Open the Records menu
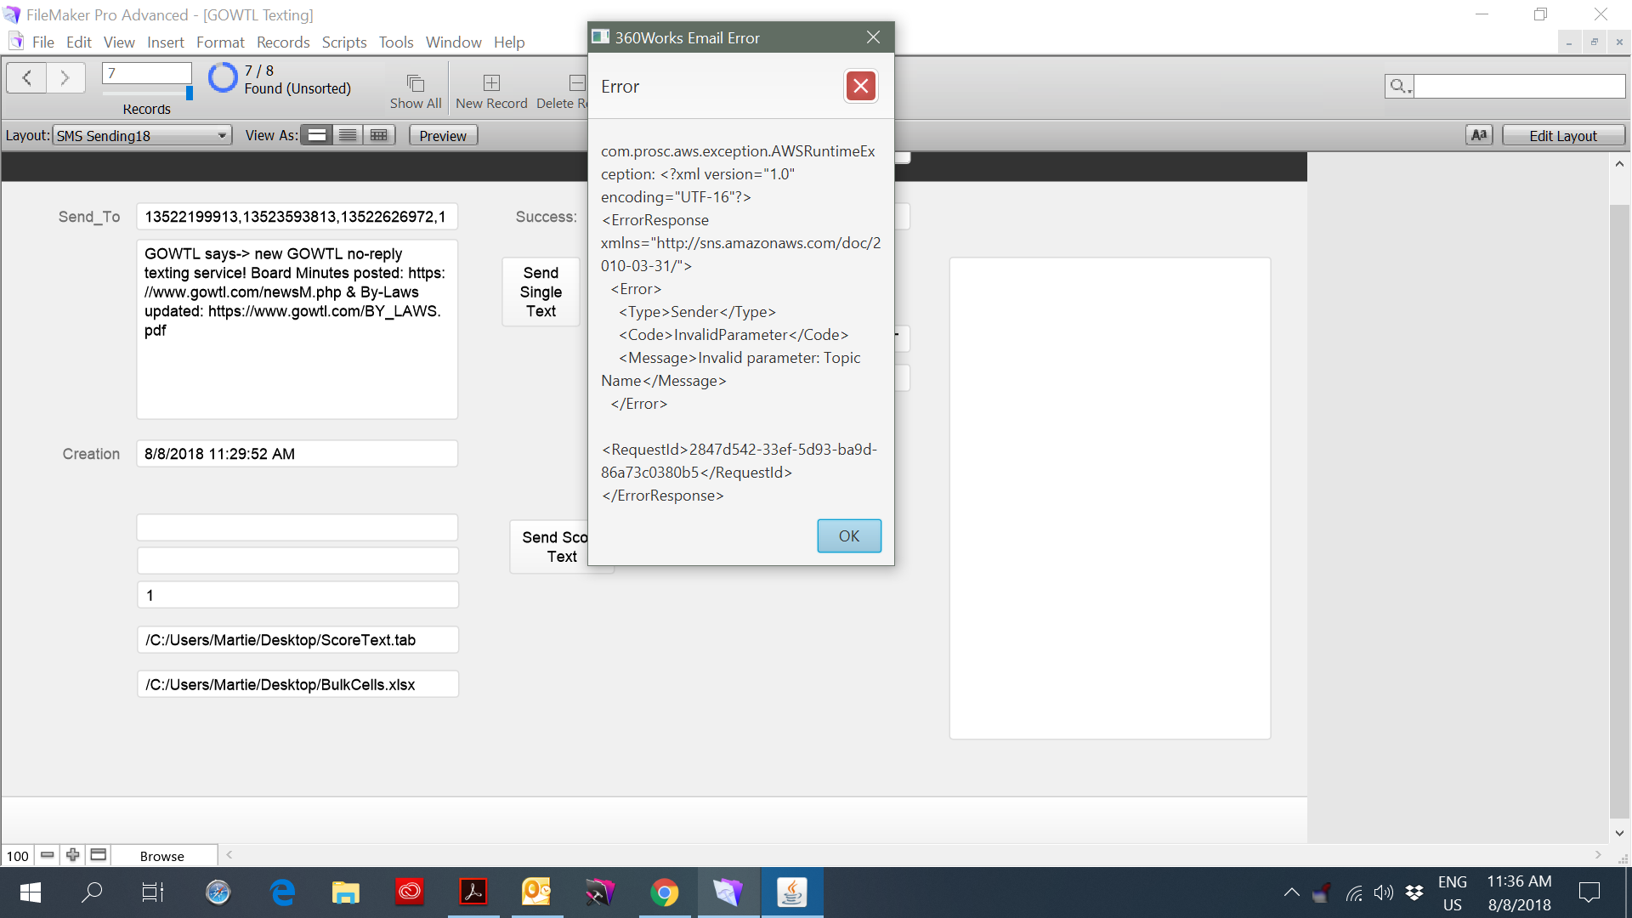Viewport: 1632px width, 918px height. (x=282, y=42)
